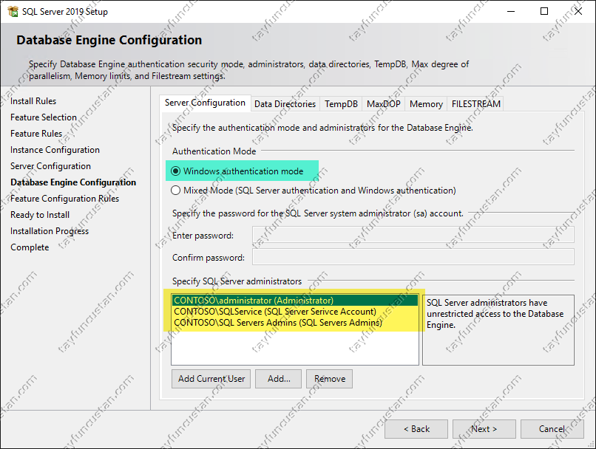596x449 pixels.
Task: Switch to the Memory tab
Action: point(426,104)
